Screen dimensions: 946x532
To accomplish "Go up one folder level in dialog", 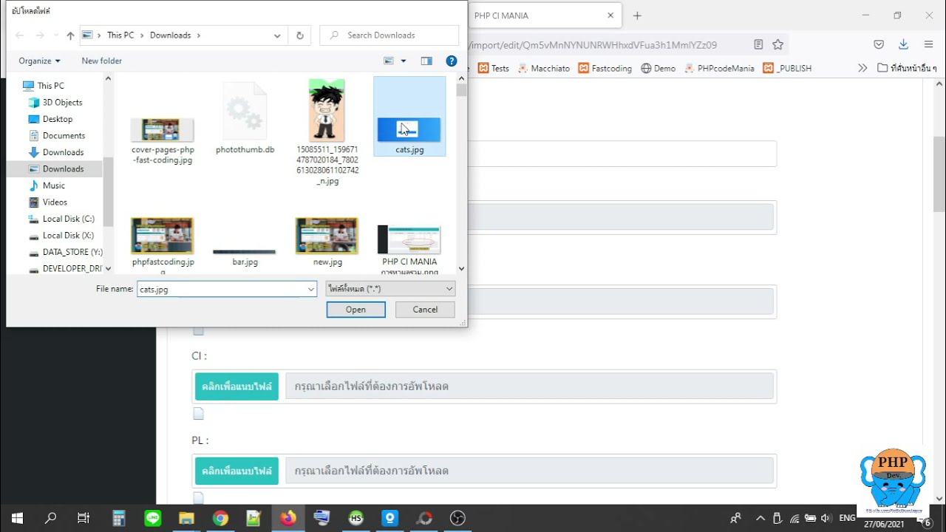I will click(70, 35).
